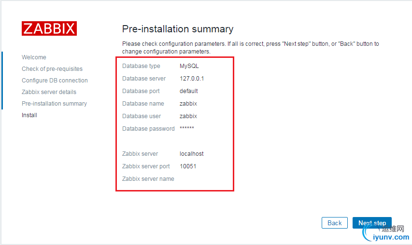Click the 10051 server port value
This screenshot has width=412, height=245.
[188, 166]
